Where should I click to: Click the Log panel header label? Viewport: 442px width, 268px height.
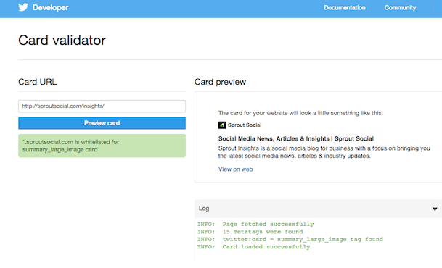coord(204,209)
